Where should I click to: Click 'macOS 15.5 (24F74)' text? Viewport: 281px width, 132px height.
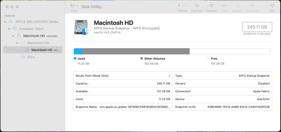[107, 33]
